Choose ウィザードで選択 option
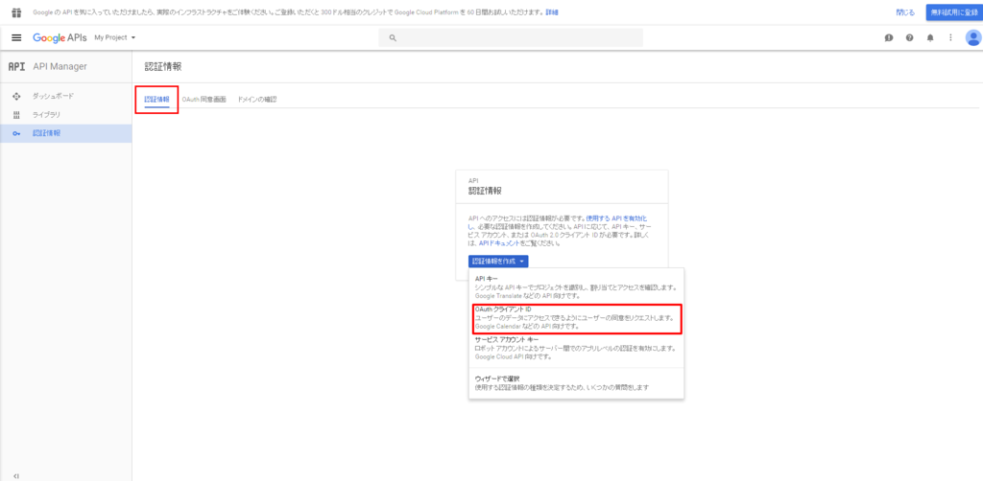Screen dimensions: 983x481 tap(576, 383)
